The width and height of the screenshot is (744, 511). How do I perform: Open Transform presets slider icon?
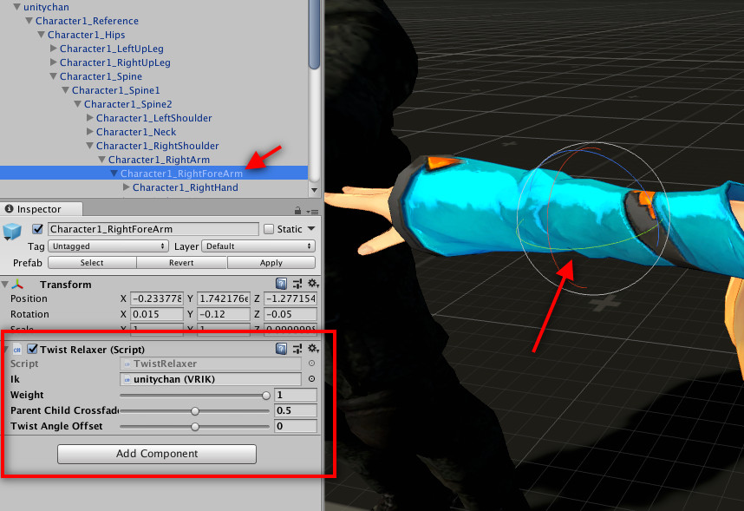point(297,284)
